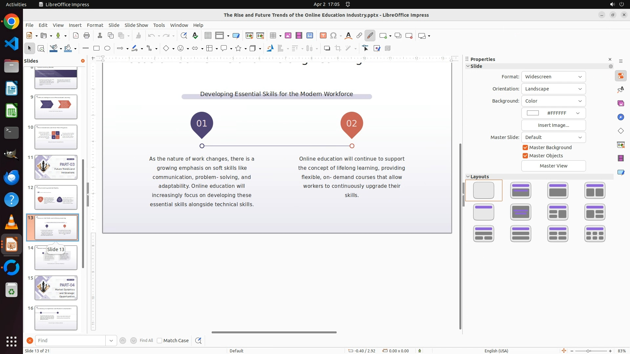Click the Insert Special Character omega icon

333,36
